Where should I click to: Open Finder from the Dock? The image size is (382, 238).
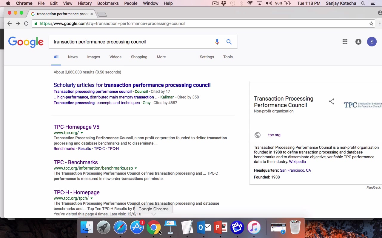click(x=87, y=228)
